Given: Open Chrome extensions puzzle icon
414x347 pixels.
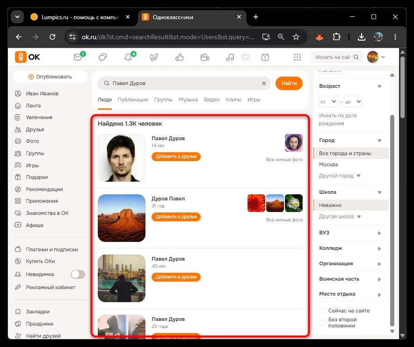Looking at the screenshot, I should 336,37.
